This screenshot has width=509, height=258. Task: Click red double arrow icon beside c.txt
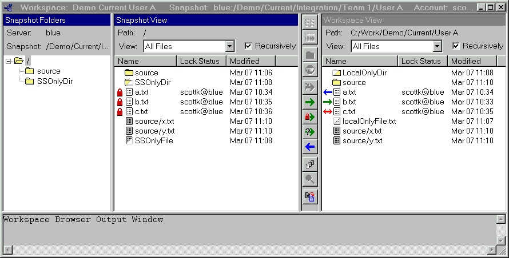328,112
